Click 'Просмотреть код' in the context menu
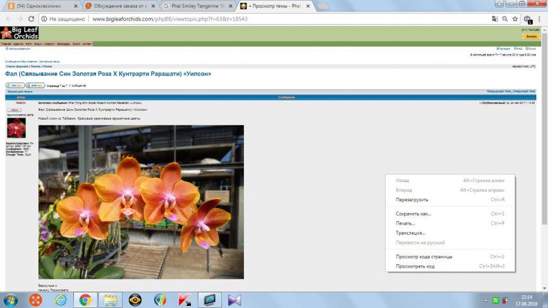Screen dimensions: 548x308 coord(415,266)
